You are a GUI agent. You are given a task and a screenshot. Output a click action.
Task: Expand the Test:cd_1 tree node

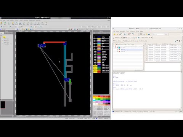click(x=117, y=49)
